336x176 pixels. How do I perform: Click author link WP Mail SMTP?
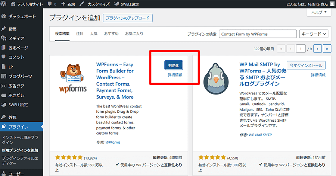tap(260, 135)
